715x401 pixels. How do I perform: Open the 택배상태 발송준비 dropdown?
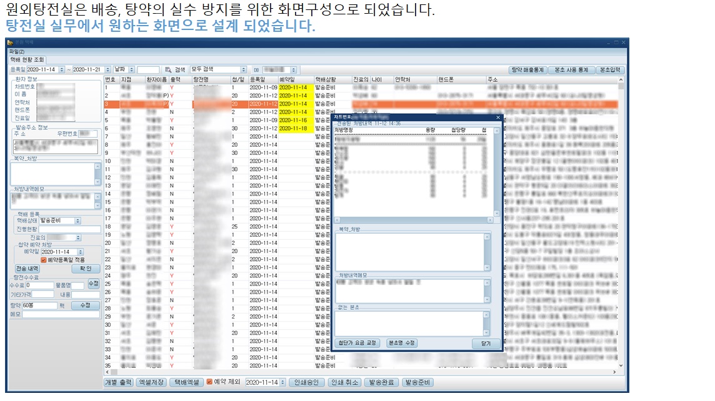77,220
